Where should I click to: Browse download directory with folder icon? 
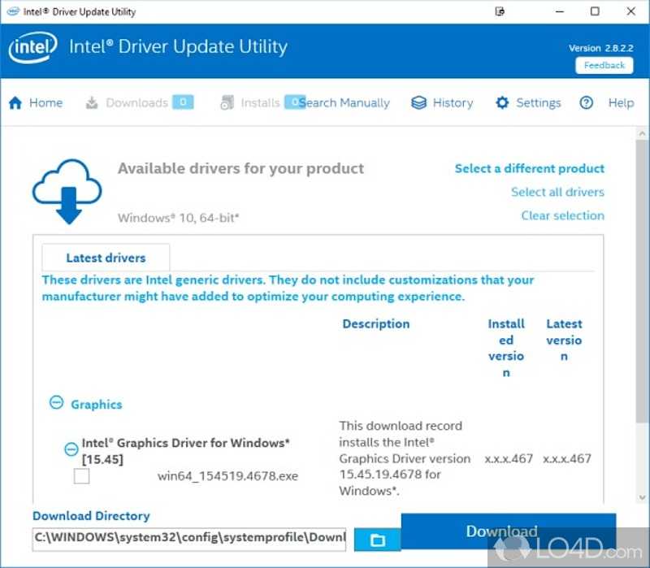(377, 540)
